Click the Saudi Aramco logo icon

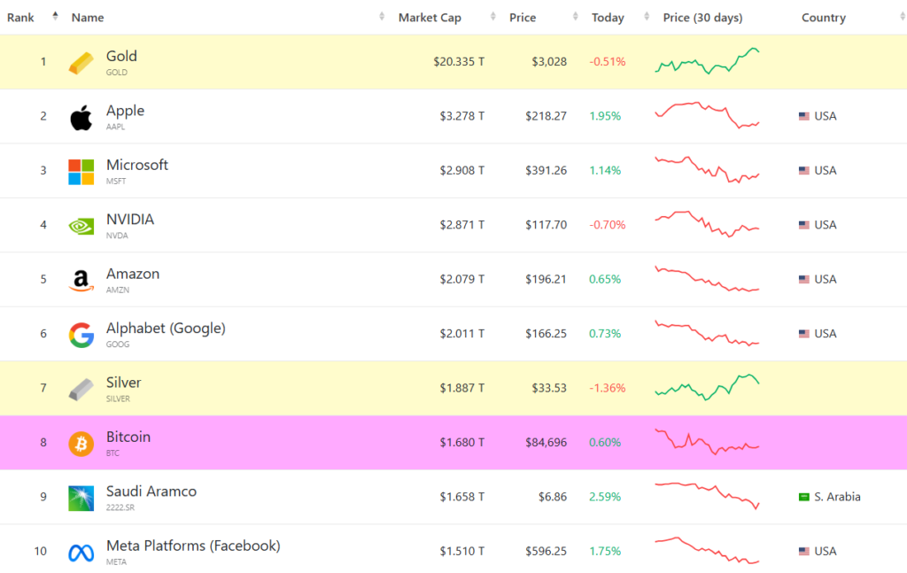[x=81, y=498]
